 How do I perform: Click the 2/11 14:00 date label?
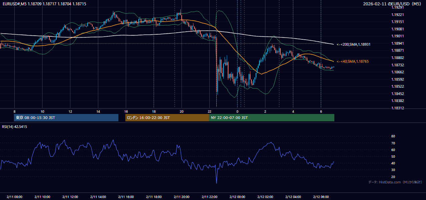click(x=98, y=197)
